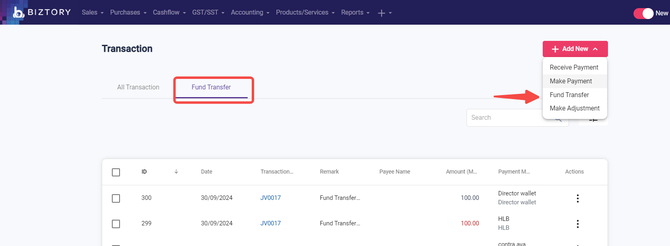670x246 pixels.
Task: Expand the GST/SST menu
Action: point(208,13)
